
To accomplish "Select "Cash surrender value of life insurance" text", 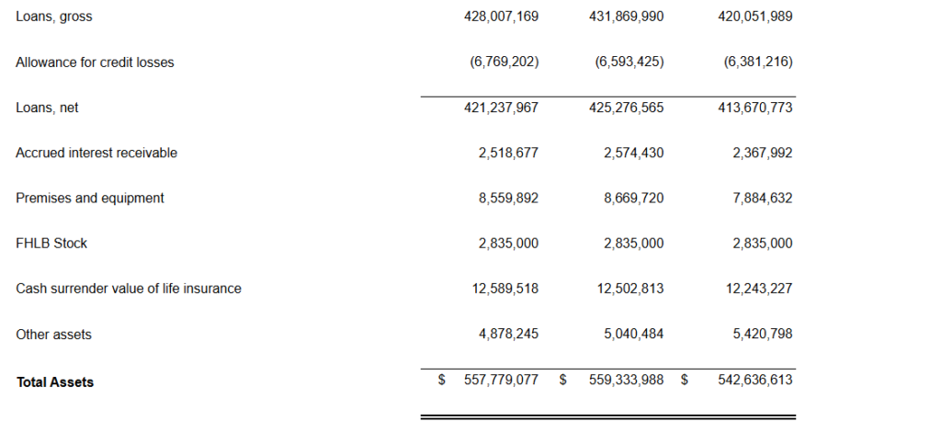I will point(129,289).
